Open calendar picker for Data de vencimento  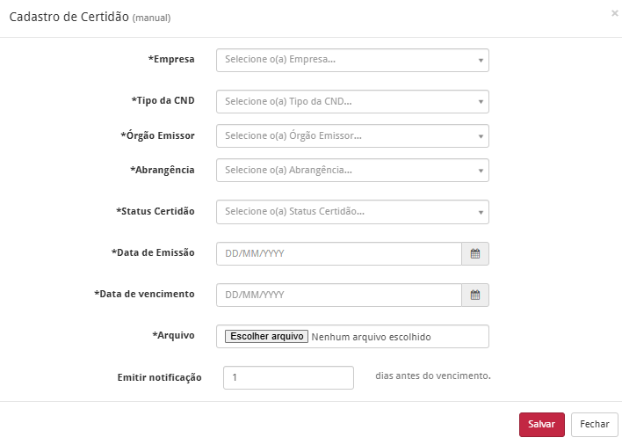pyautogui.click(x=475, y=295)
